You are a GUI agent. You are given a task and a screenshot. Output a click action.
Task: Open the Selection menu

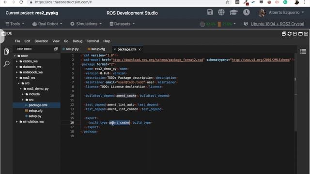click(41, 41)
